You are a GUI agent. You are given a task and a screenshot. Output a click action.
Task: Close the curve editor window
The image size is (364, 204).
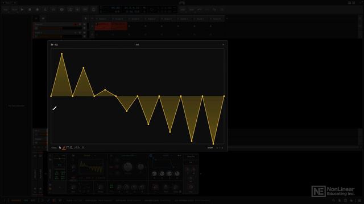pos(223,45)
